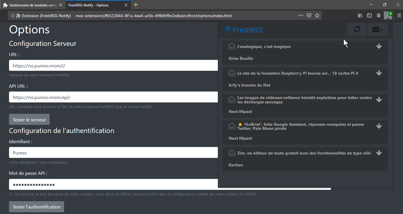403x214 pixels.
Task: Save page to Pocket
Action: (309, 15)
